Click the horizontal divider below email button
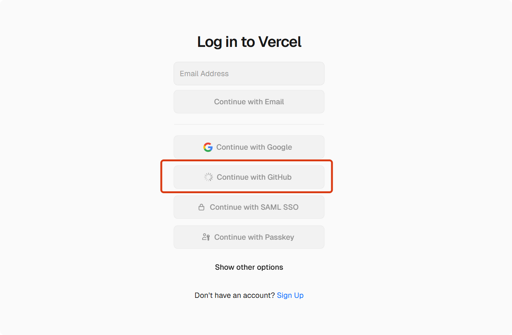 [x=249, y=124]
